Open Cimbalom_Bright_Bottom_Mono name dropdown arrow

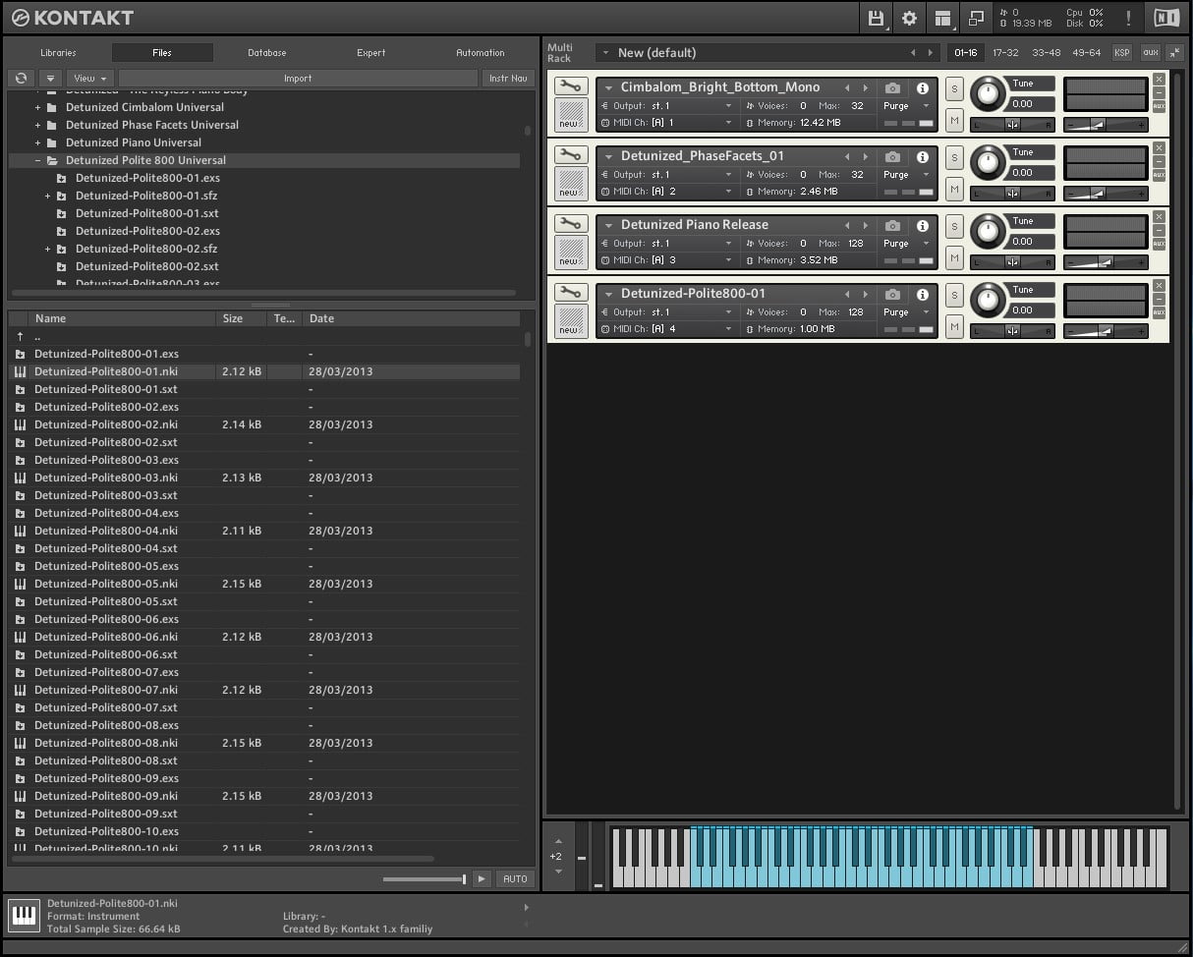(609, 87)
